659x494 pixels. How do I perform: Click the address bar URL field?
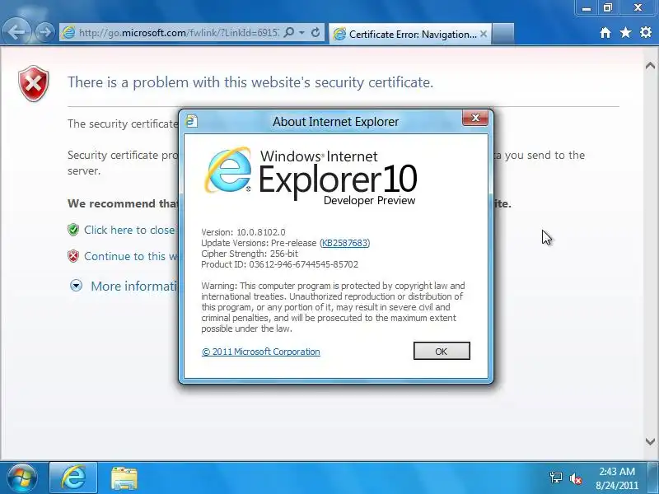coord(179,32)
